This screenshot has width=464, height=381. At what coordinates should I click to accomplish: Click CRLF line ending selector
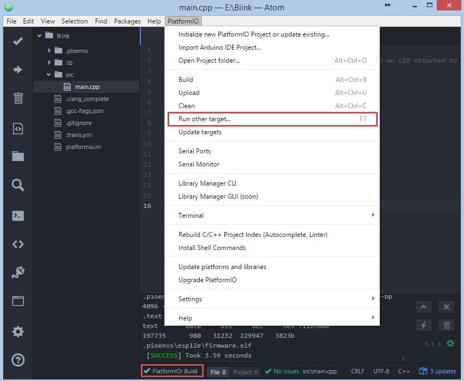pyautogui.click(x=358, y=371)
